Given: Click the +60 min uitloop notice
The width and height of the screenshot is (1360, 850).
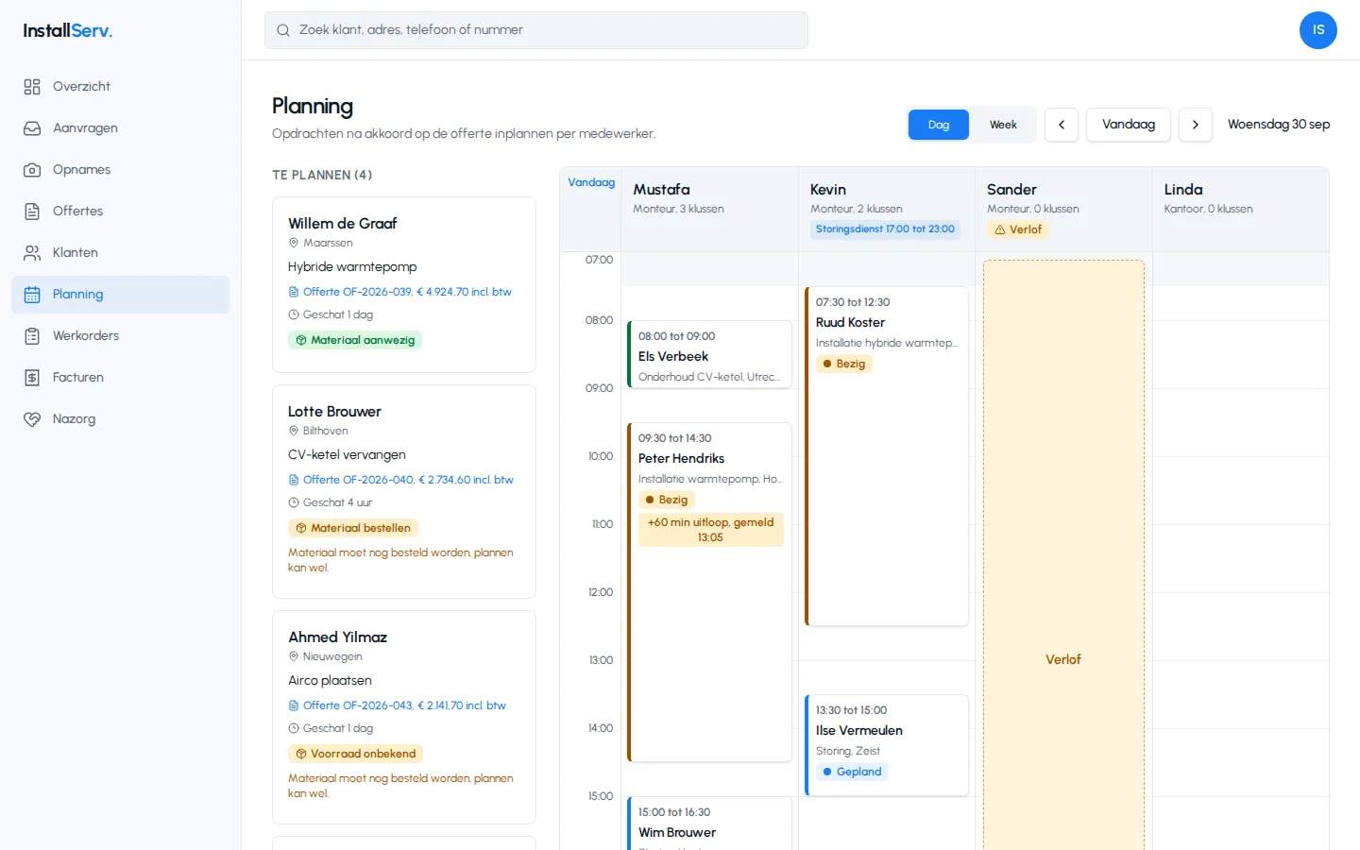Looking at the screenshot, I should (710, 530).
